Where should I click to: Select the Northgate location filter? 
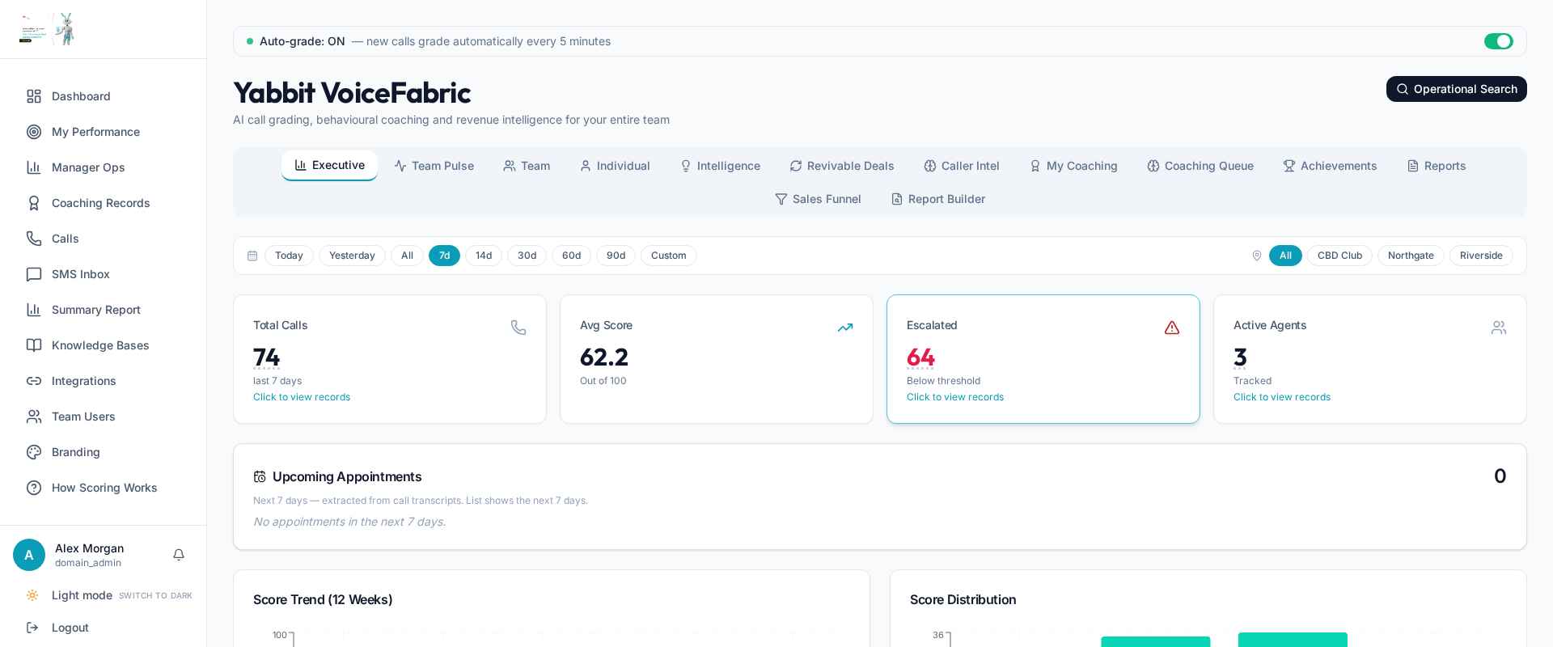pos(1411,256)
